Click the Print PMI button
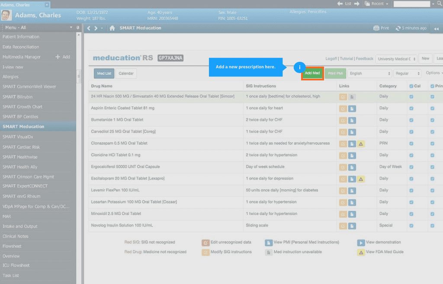This screenshot has width=443, height=284. click(x=335, y=73)
